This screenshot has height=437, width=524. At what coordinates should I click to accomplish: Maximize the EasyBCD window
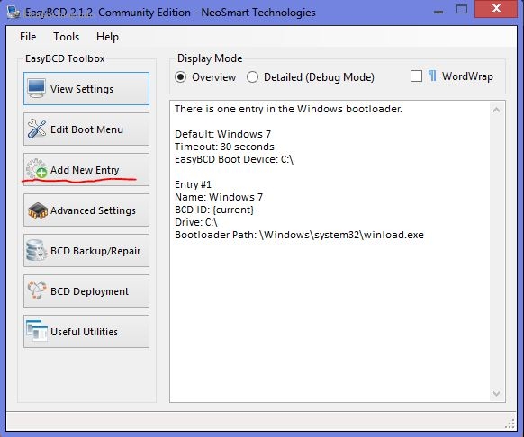[462, 9]
